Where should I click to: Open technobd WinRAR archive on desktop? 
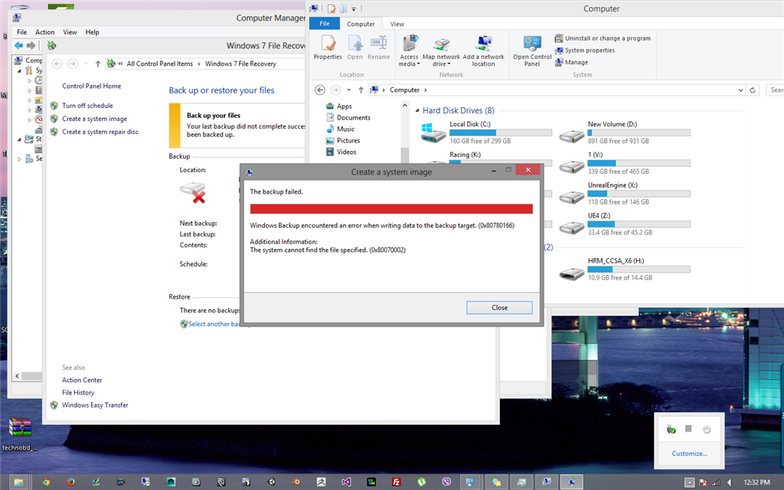(20, 433)
